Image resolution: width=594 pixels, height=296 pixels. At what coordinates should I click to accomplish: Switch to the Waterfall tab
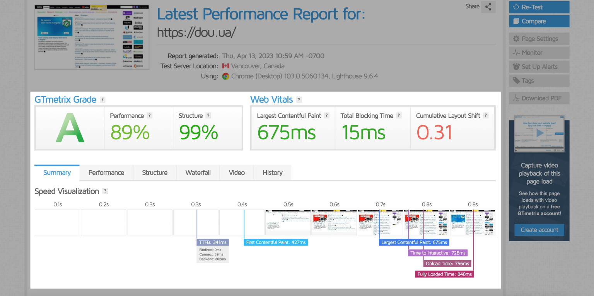pos(198,173)
